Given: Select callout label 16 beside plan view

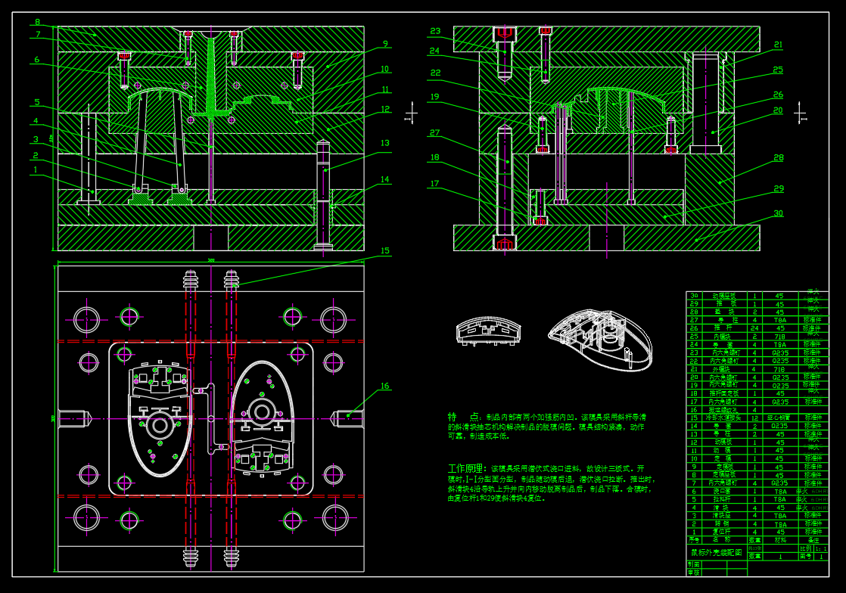Looking at the screenshot, I should pyautogui.click(x=385, y=386).
